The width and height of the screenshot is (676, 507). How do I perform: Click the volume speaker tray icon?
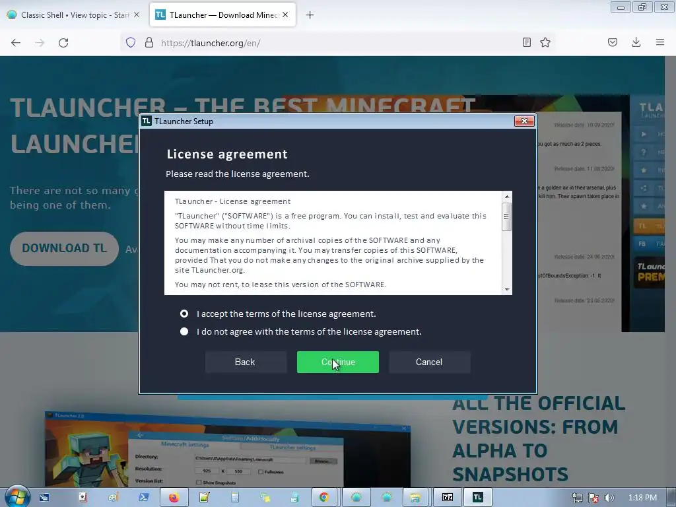click(609, 498)
